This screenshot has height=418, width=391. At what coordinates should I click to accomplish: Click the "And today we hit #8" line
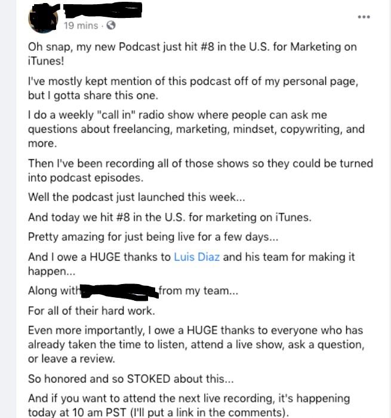[170, 218]
